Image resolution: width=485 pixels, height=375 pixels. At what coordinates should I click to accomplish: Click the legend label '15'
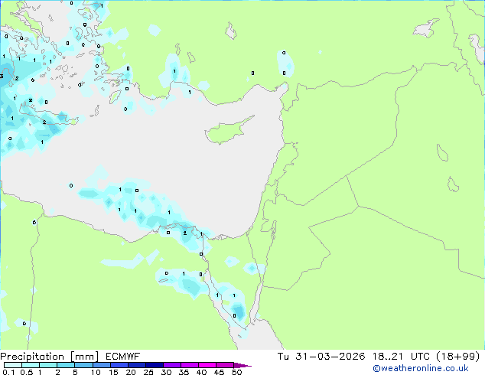pyautogui.click(x=113, y=372)
